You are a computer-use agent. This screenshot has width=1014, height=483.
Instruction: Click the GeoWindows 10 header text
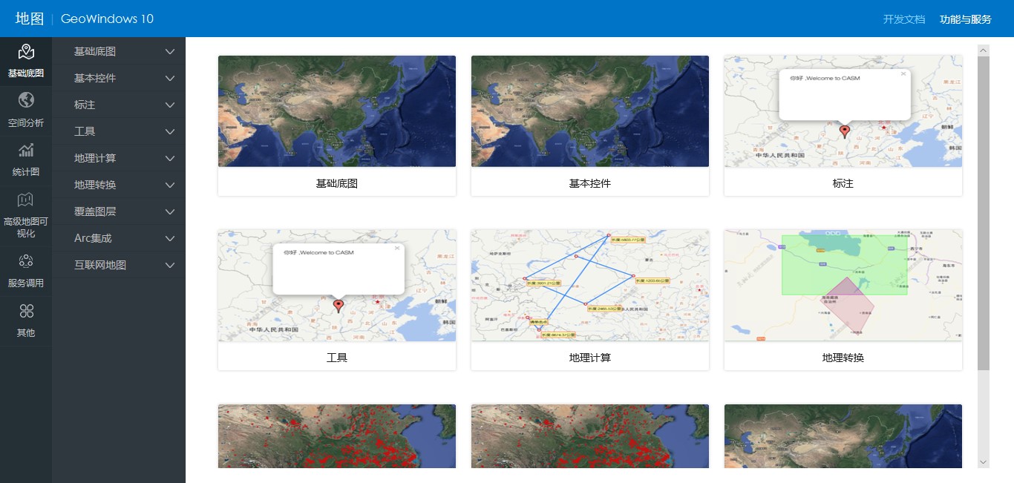(108, 19)
